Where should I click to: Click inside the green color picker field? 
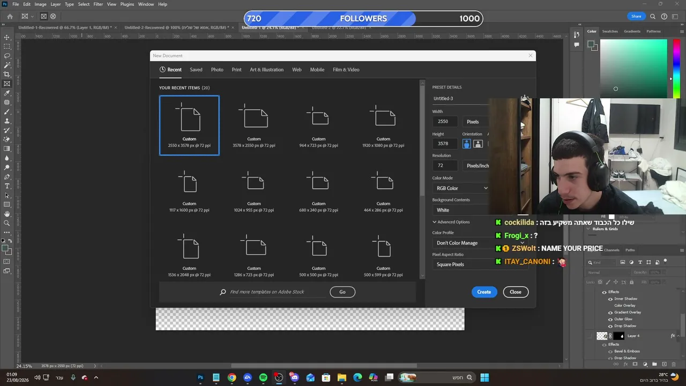[633, 69]
